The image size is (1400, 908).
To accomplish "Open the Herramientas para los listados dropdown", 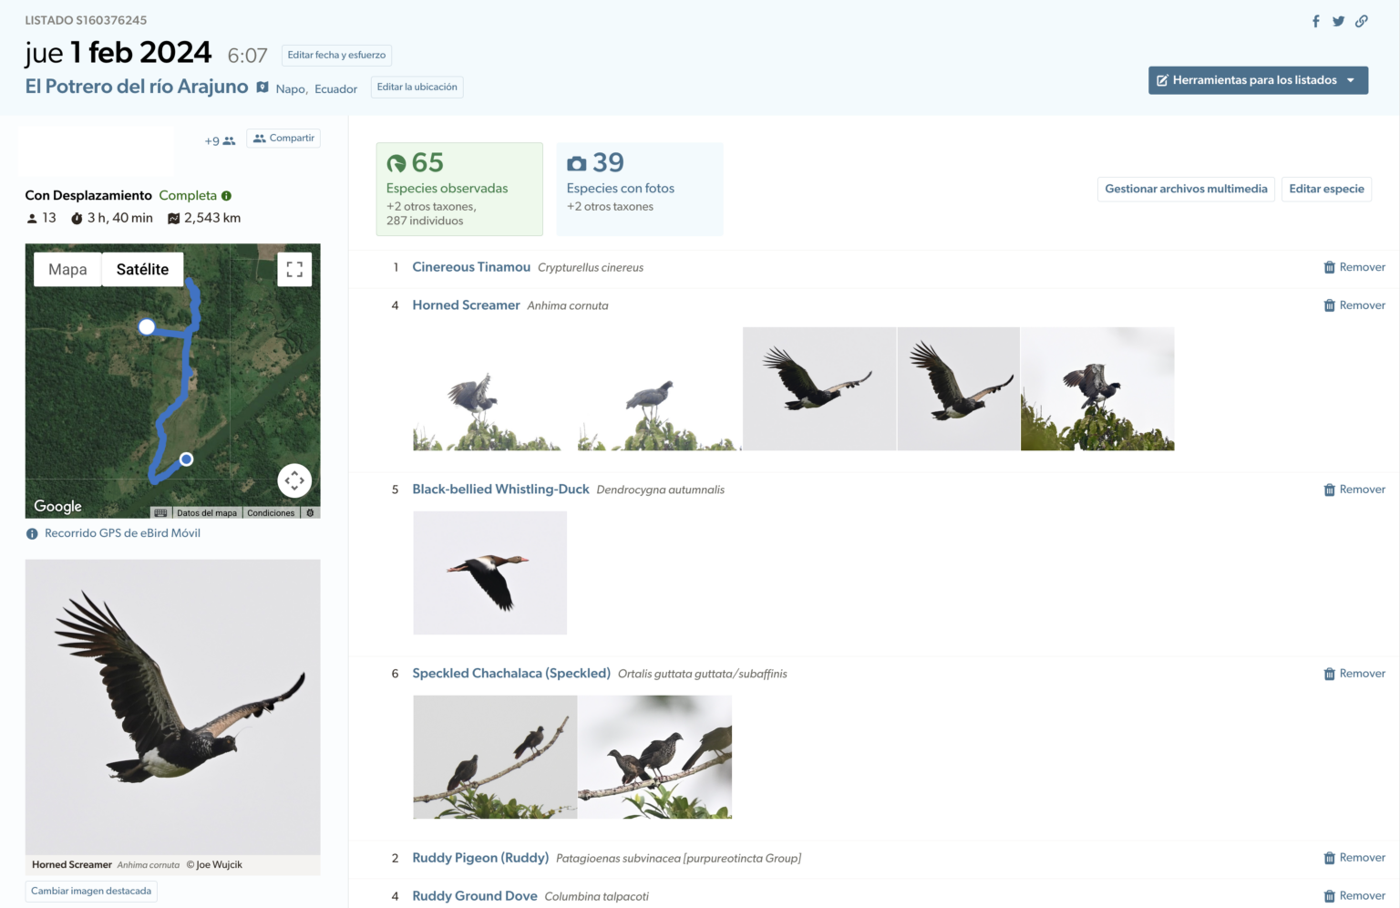I will coord(1258,80).
